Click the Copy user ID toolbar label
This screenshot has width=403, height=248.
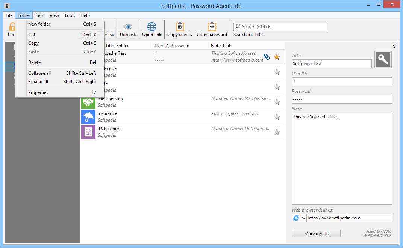point(180,35)
